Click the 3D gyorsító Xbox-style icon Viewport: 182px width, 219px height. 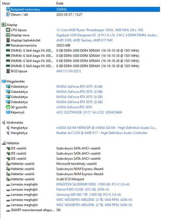point(8,107)
